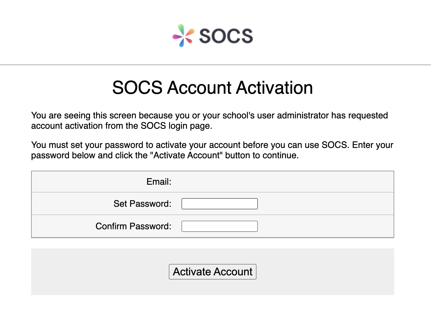Click the green petal of the logo
The width and height of the screenshot is (431, 315).
point(181,27)
